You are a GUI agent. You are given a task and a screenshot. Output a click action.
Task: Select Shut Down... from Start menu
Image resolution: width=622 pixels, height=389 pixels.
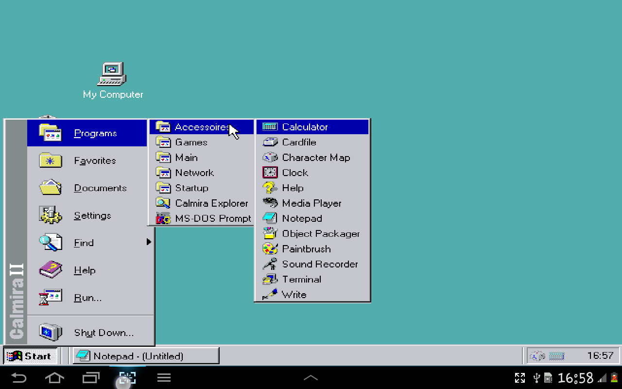[x=104, y=333]
